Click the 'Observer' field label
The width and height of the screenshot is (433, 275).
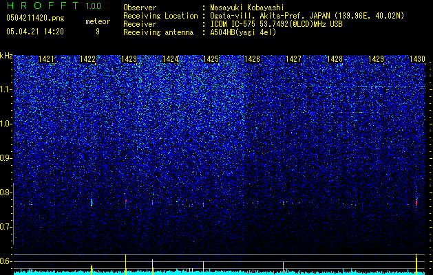140,8
